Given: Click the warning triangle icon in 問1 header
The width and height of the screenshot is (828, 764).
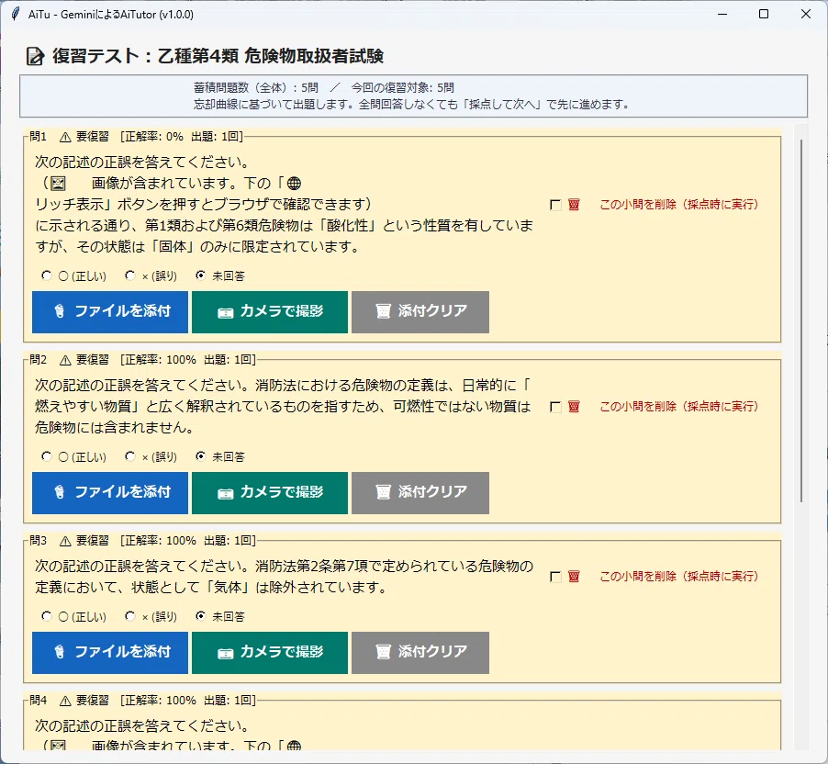Looking at the screenshot, I should pyautogui.click(x=65, y=138).
